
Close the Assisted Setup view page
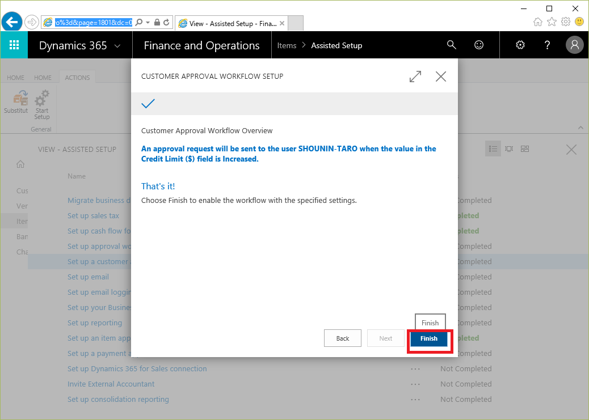pyautogui.click(x=571, y=150)
